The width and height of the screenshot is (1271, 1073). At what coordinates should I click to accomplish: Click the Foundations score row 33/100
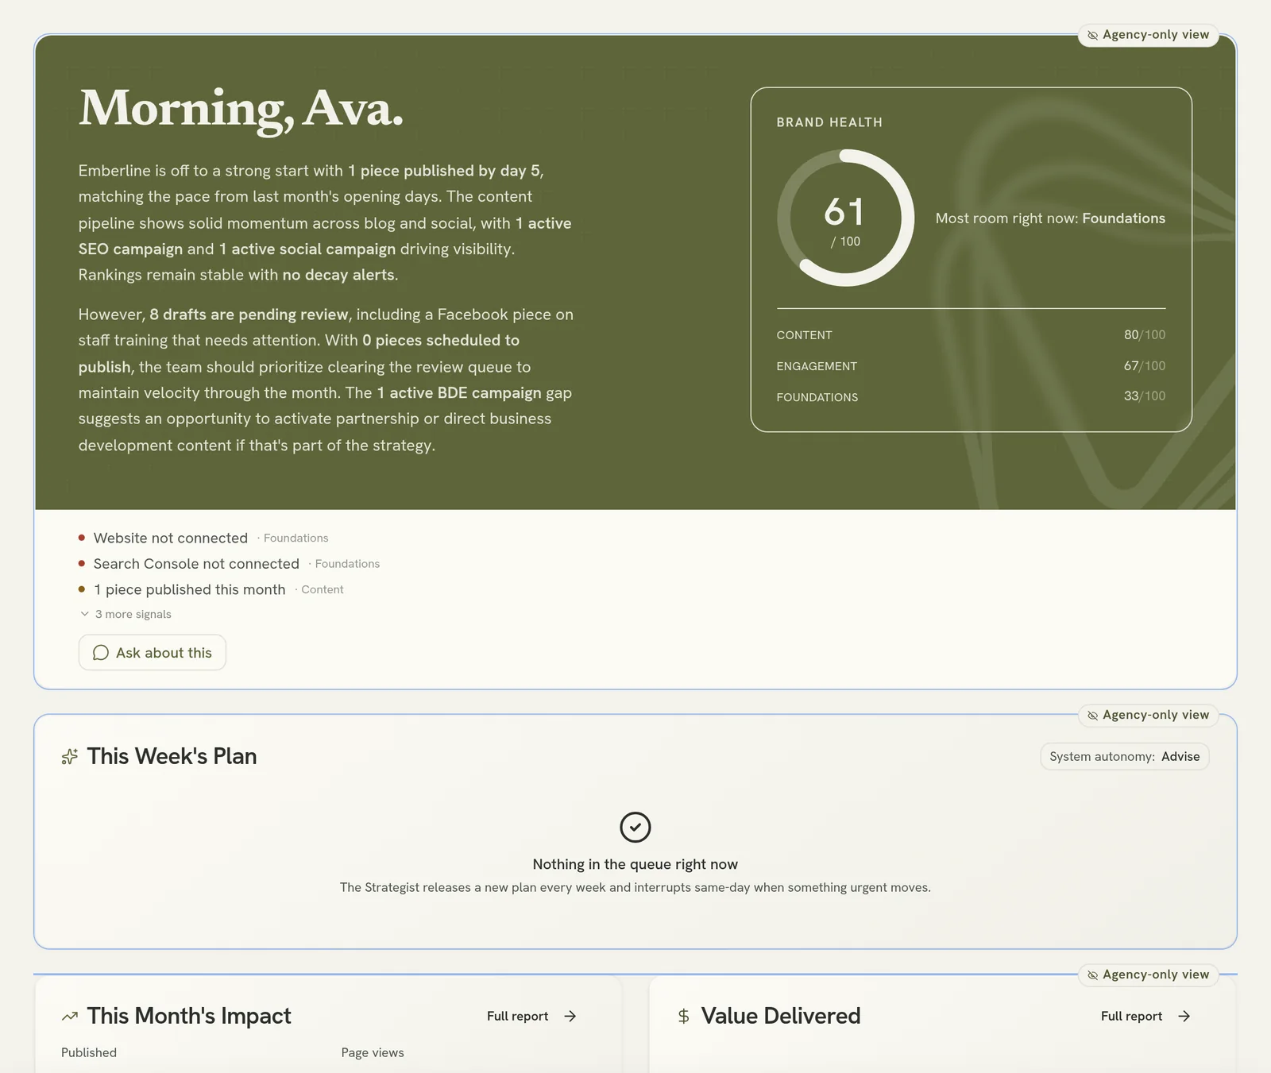[x=971, y=396]
